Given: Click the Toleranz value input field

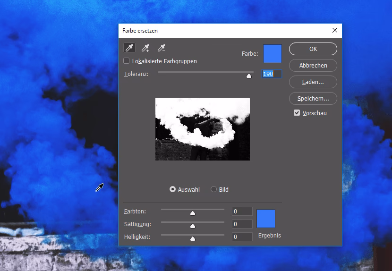Looking at the screenshot, I should click(272, 74).
